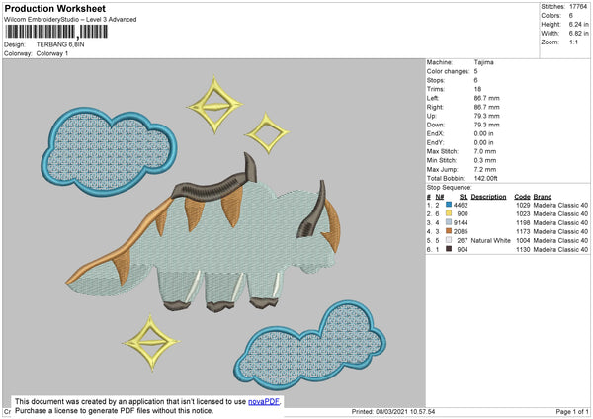Click the min stitch value '0.3 mm'
Screen dimensions: 593x419
point(485,160)
